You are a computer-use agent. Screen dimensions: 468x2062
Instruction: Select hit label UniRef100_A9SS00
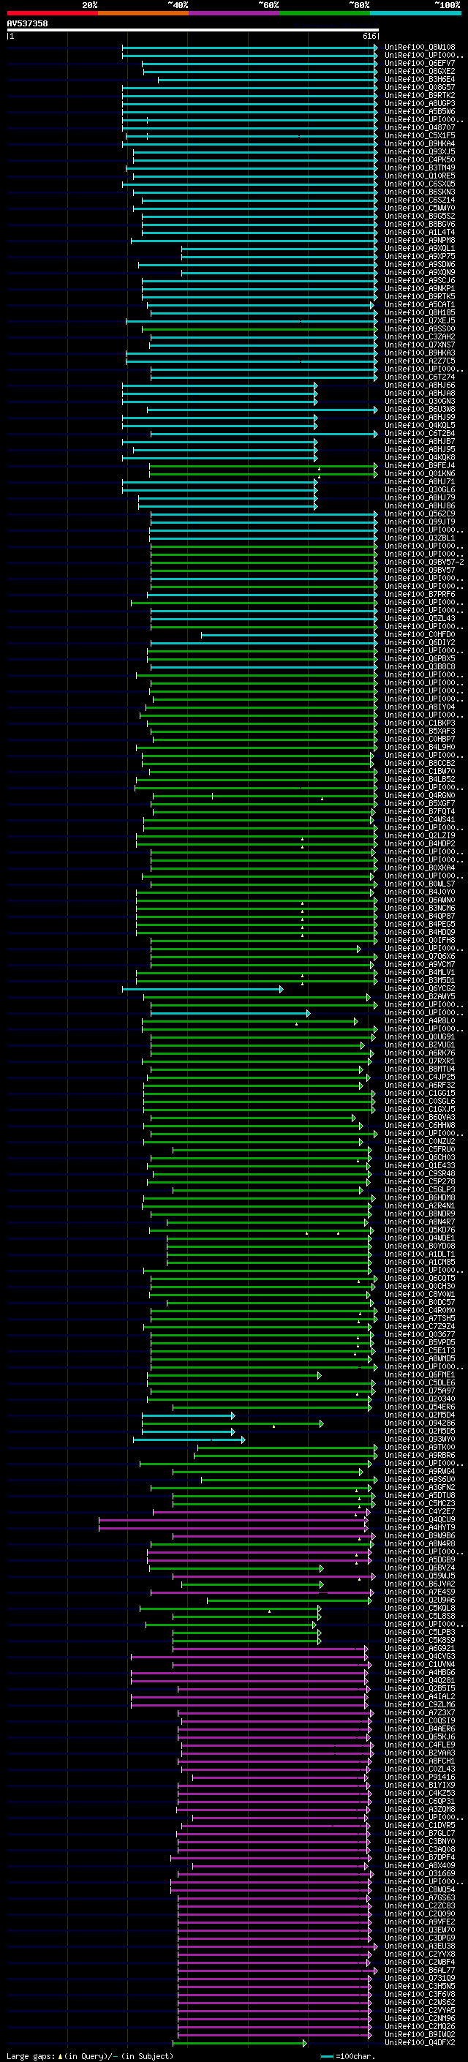[x=419, y=328]
